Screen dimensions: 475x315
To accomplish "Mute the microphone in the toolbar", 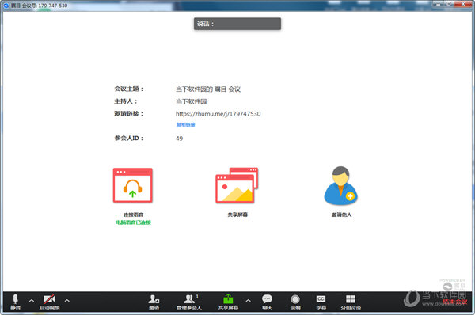I will (x=15, y=302).
